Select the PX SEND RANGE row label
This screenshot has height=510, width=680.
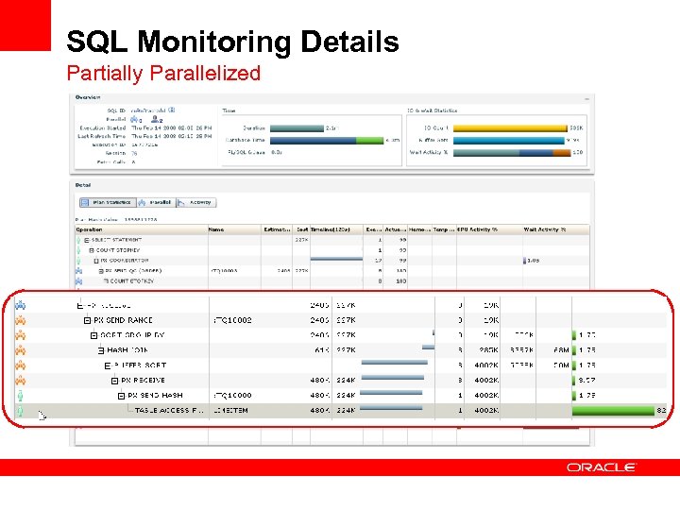click(123, 320)
